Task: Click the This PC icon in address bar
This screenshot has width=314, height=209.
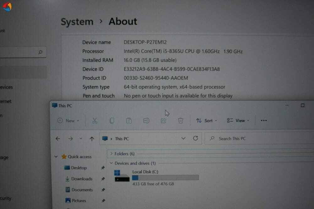Action: click(105, 138)
